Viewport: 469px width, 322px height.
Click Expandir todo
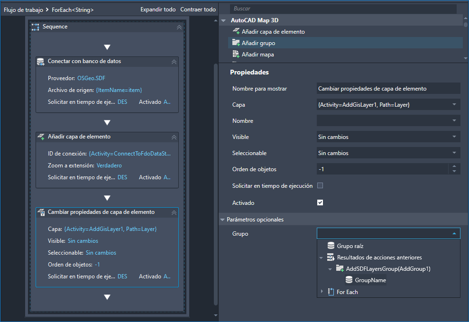pos(158,9)
